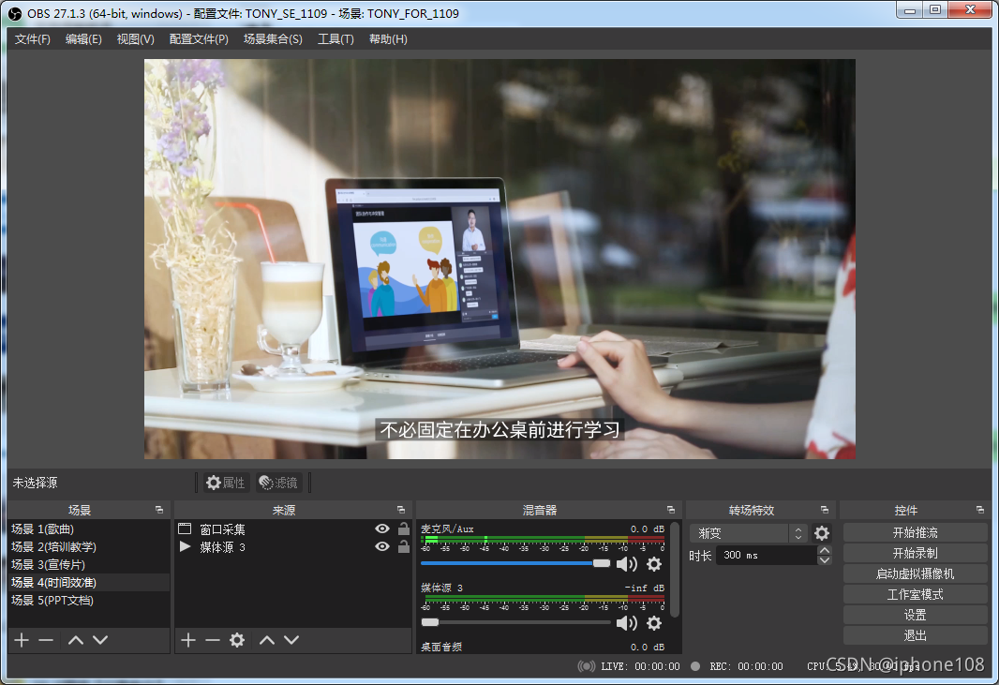Open the 编辑(E) menu
Screen dimensions: 999x685
[x=83, y=39]
